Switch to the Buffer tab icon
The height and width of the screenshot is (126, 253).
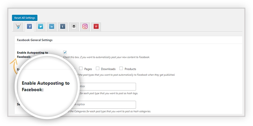pyautogui.click(x=74, y=27)
